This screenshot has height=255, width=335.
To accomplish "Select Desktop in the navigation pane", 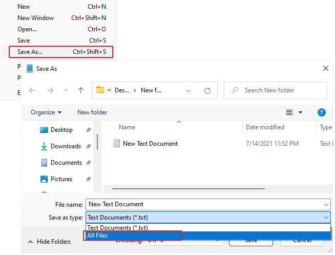I will (x=61, y=130).
